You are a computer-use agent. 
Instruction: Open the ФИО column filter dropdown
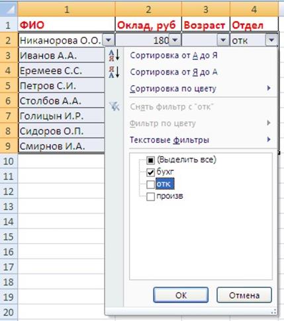click(x=109, y=40)
